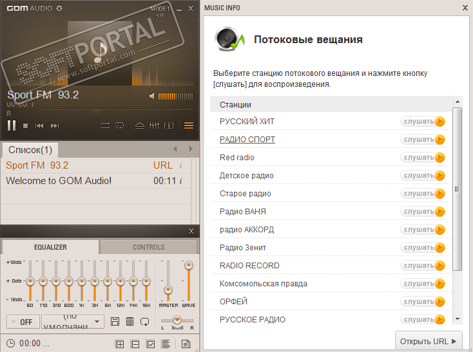The height and width of the screenshot is (352, 473).
Task: Open info for Welcome to GOM Audio item
Action: pos(181,181)
